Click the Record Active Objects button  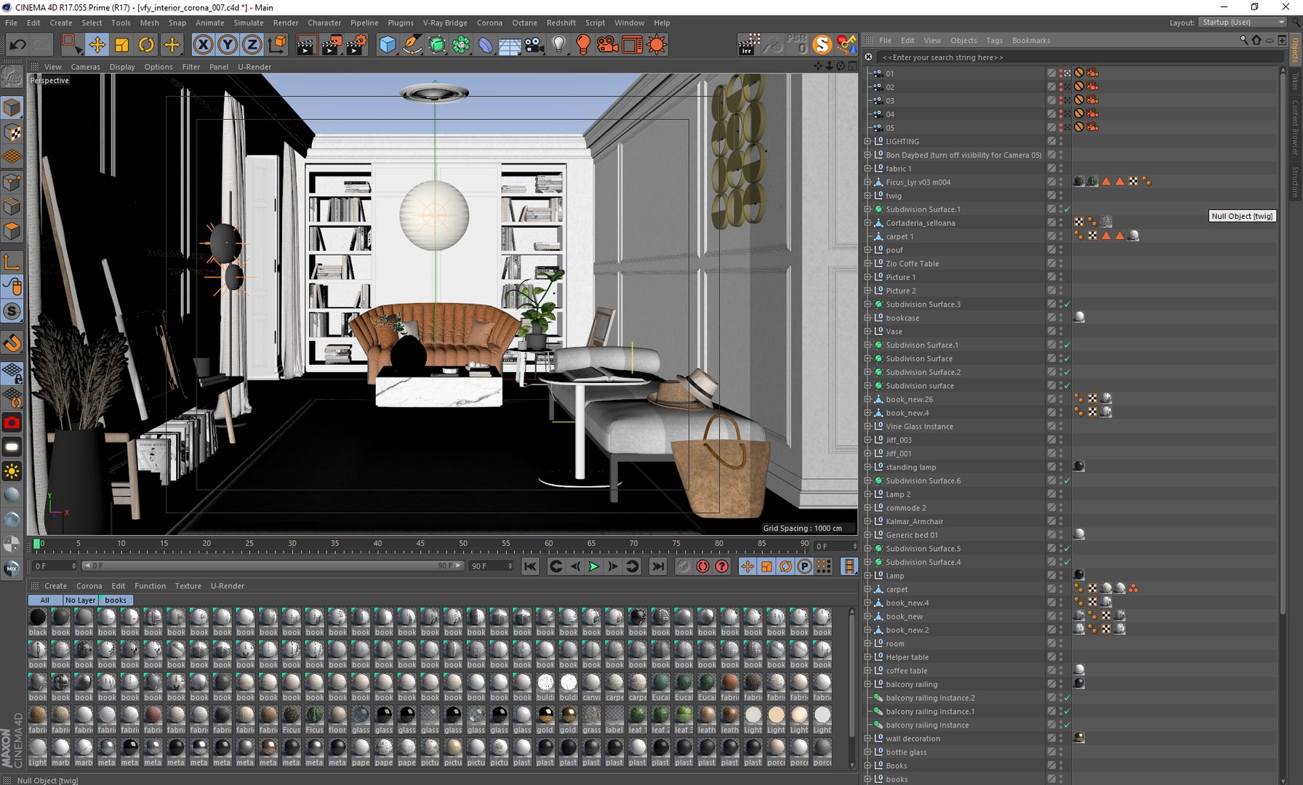[683, 566]
